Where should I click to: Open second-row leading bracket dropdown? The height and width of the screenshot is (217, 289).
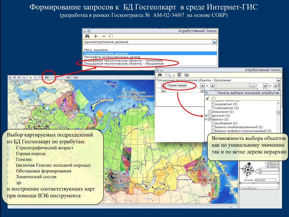[x=163, y=91]
